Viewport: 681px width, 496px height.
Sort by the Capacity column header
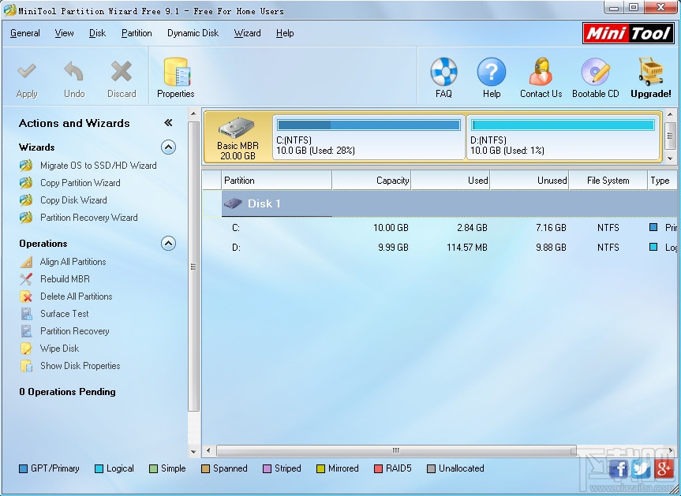372,181
